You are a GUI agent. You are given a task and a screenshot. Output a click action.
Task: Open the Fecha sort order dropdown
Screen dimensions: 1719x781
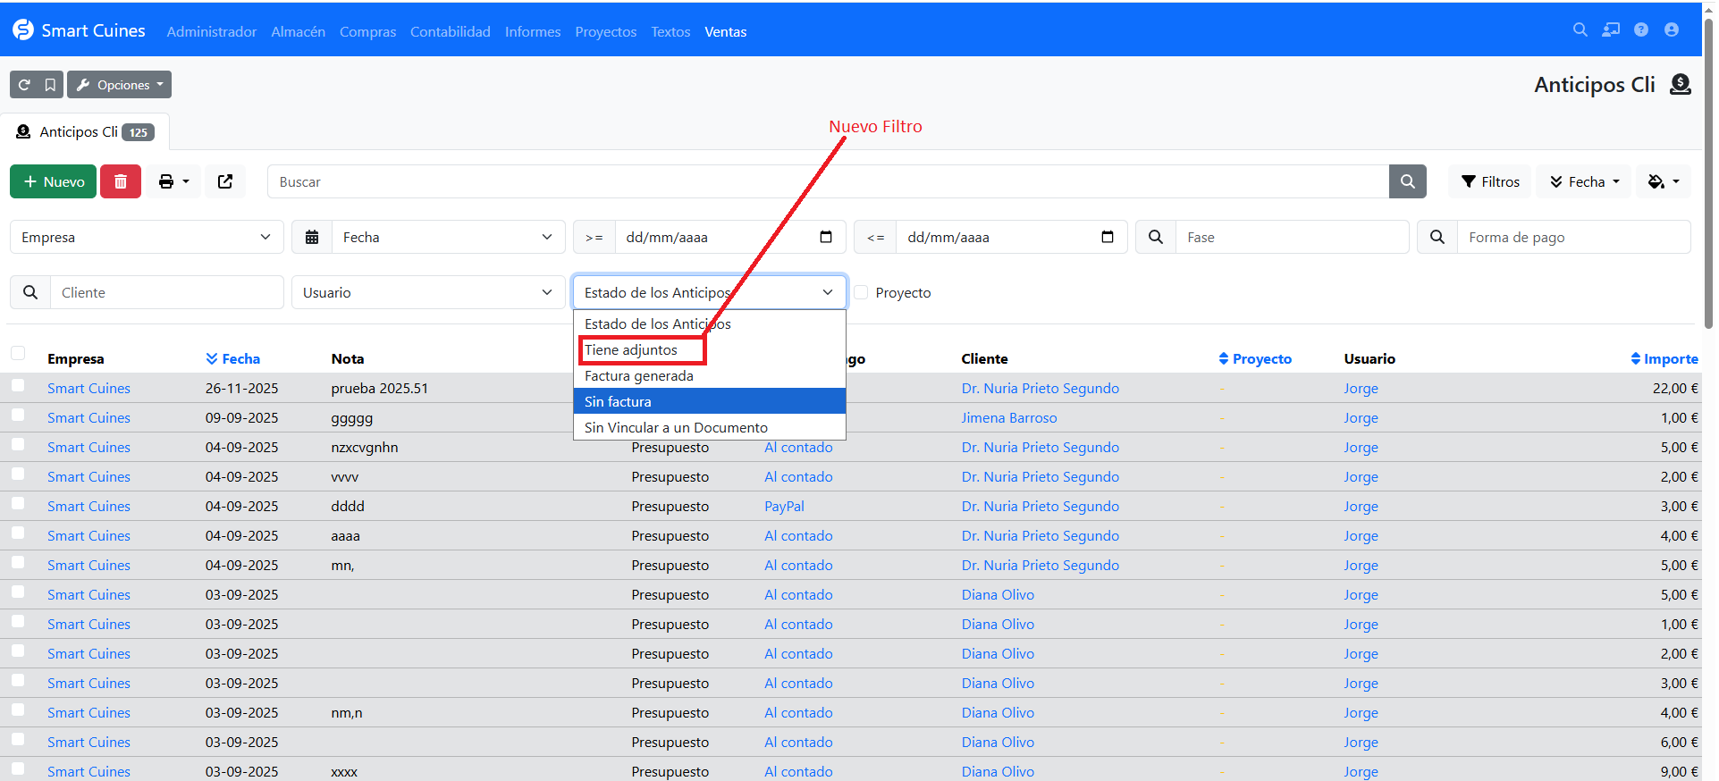point(1584,181)
